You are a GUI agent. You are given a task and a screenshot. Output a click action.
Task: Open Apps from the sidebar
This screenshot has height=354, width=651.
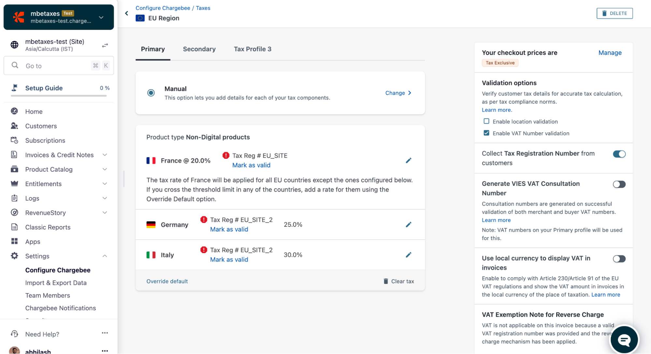tap(33, 241)
